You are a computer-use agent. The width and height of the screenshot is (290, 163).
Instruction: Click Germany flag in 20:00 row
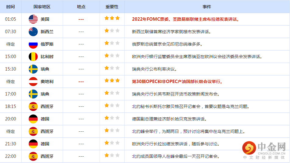pyautogui.click(x=33, y=119)
